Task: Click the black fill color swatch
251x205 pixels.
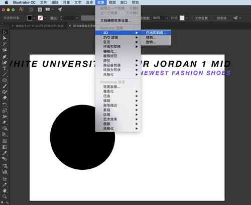Action: pos(30,18)
